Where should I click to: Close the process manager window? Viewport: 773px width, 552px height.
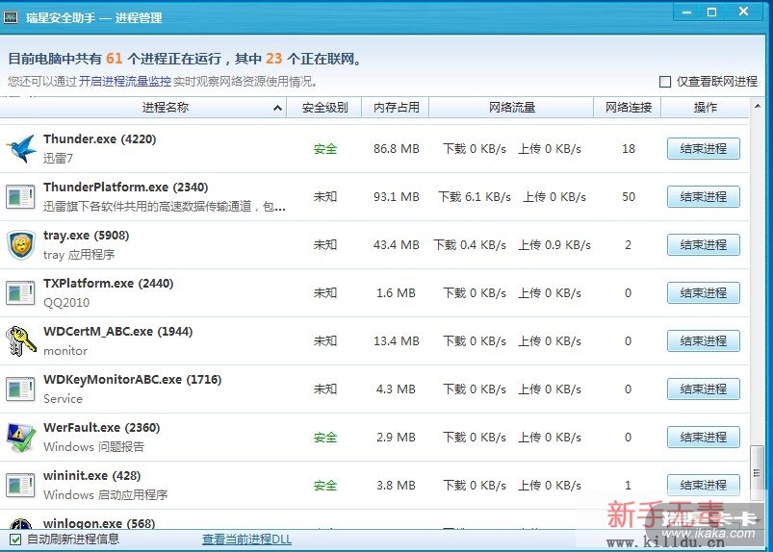(x=744, y=12)
